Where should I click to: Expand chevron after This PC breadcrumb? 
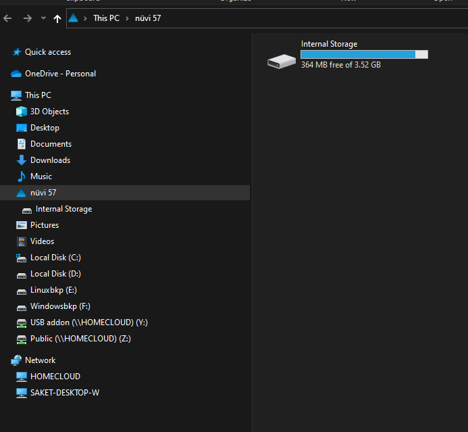pos(126,18)
